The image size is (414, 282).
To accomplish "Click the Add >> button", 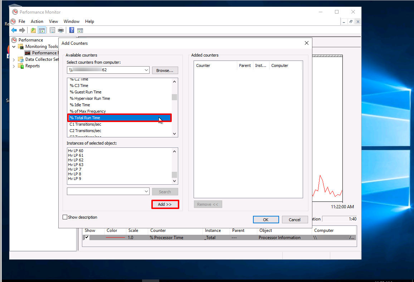I will point(165,204).
